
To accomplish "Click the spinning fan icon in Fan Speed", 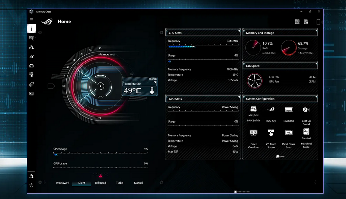I will (x=255, y=81).
